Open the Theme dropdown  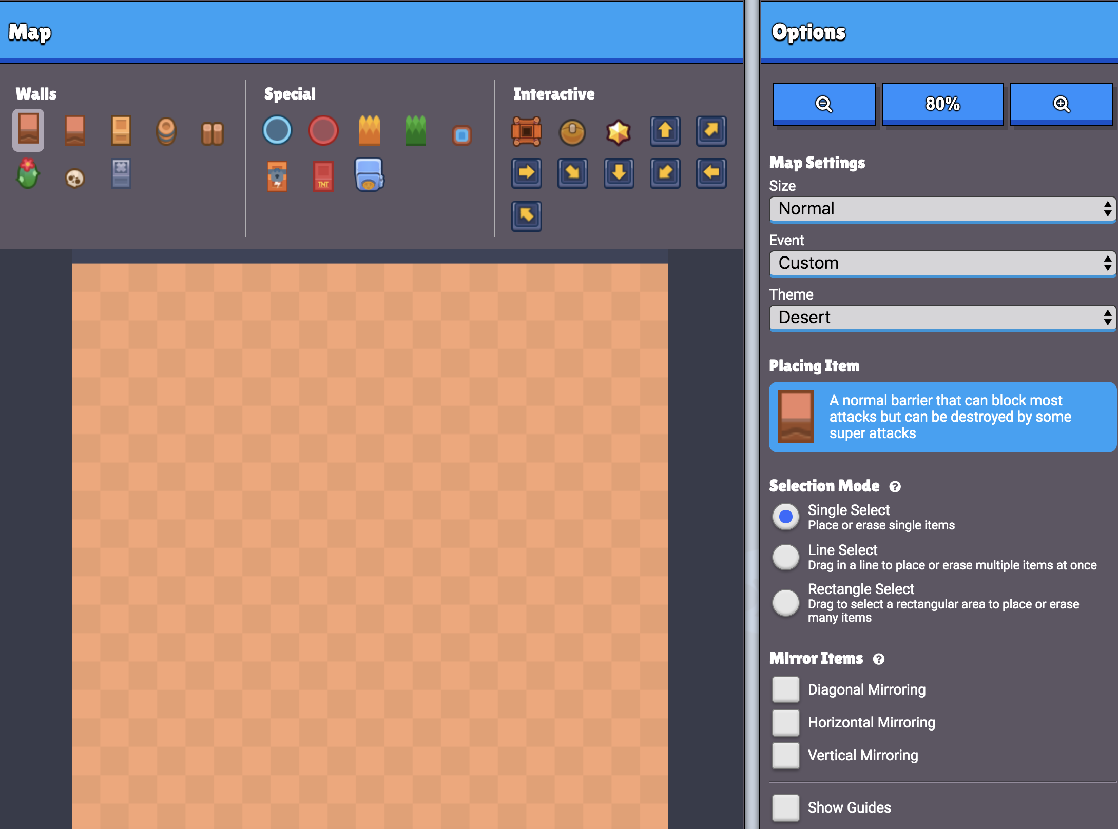point(942,318)
